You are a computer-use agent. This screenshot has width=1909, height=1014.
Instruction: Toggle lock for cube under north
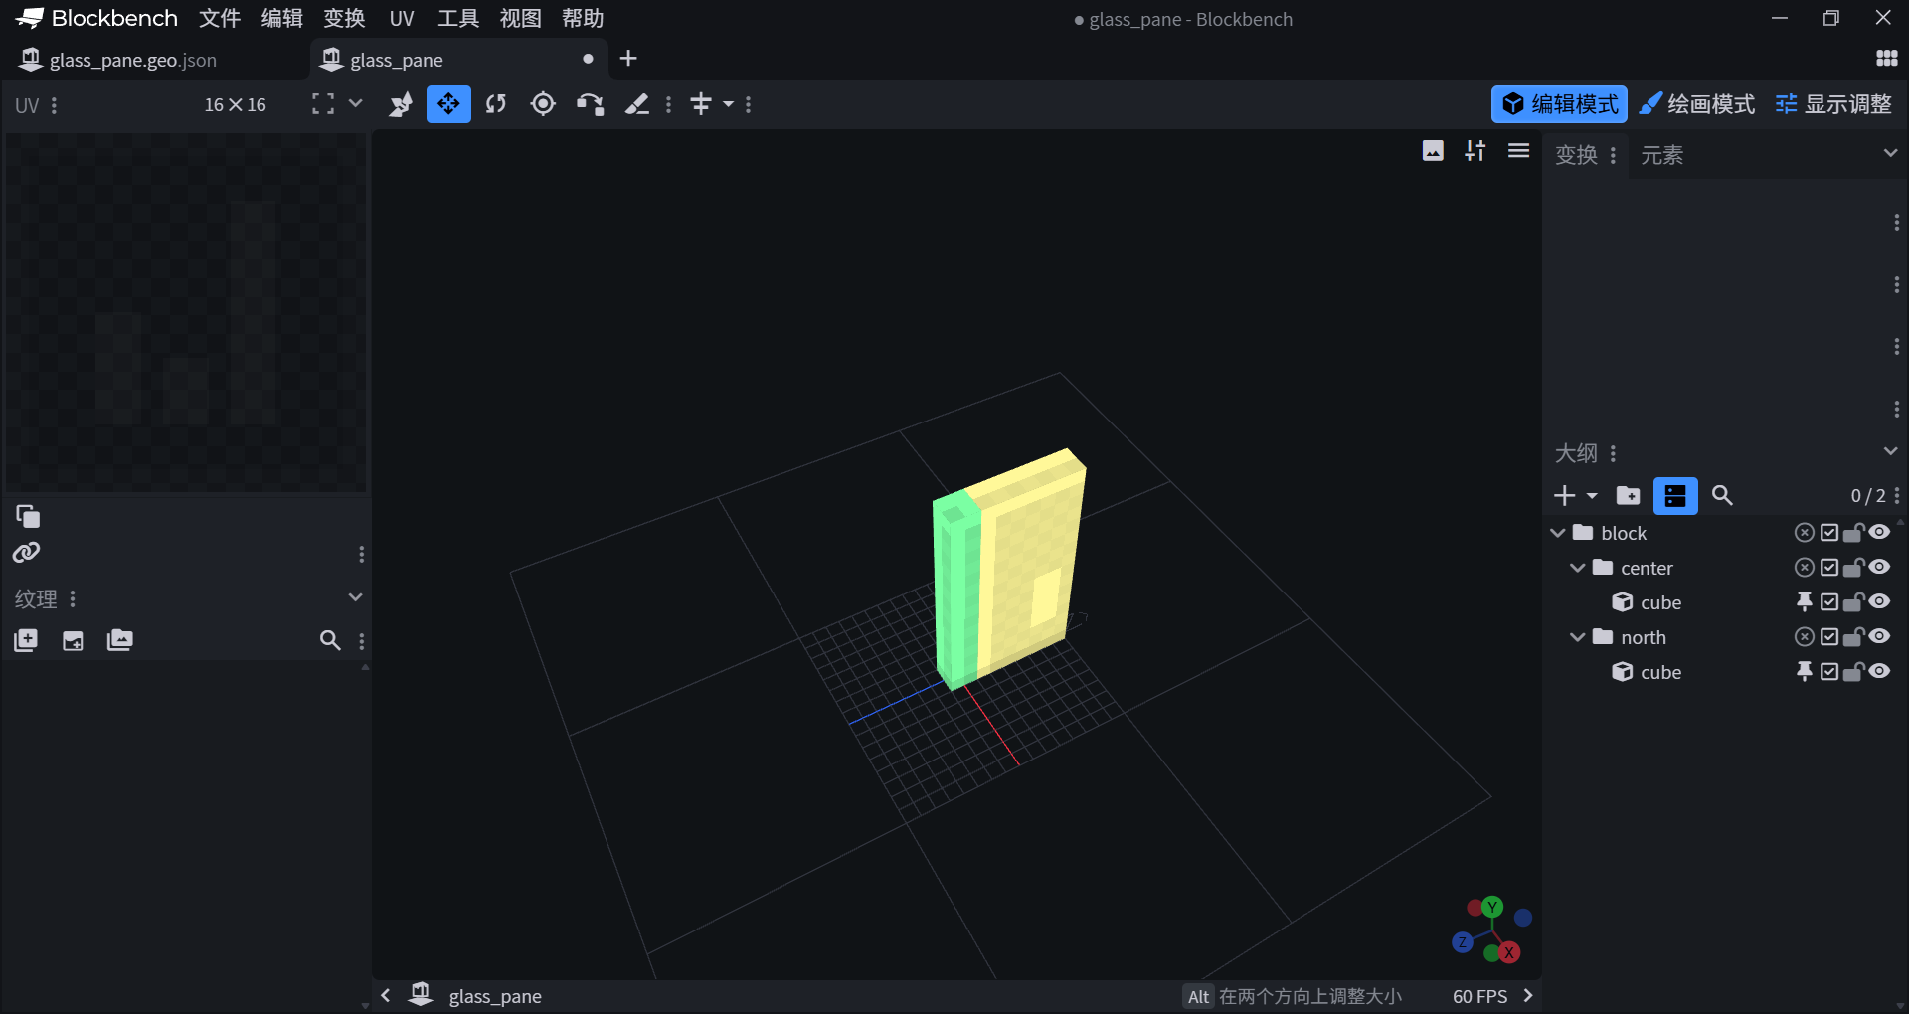click(1853, 672)
